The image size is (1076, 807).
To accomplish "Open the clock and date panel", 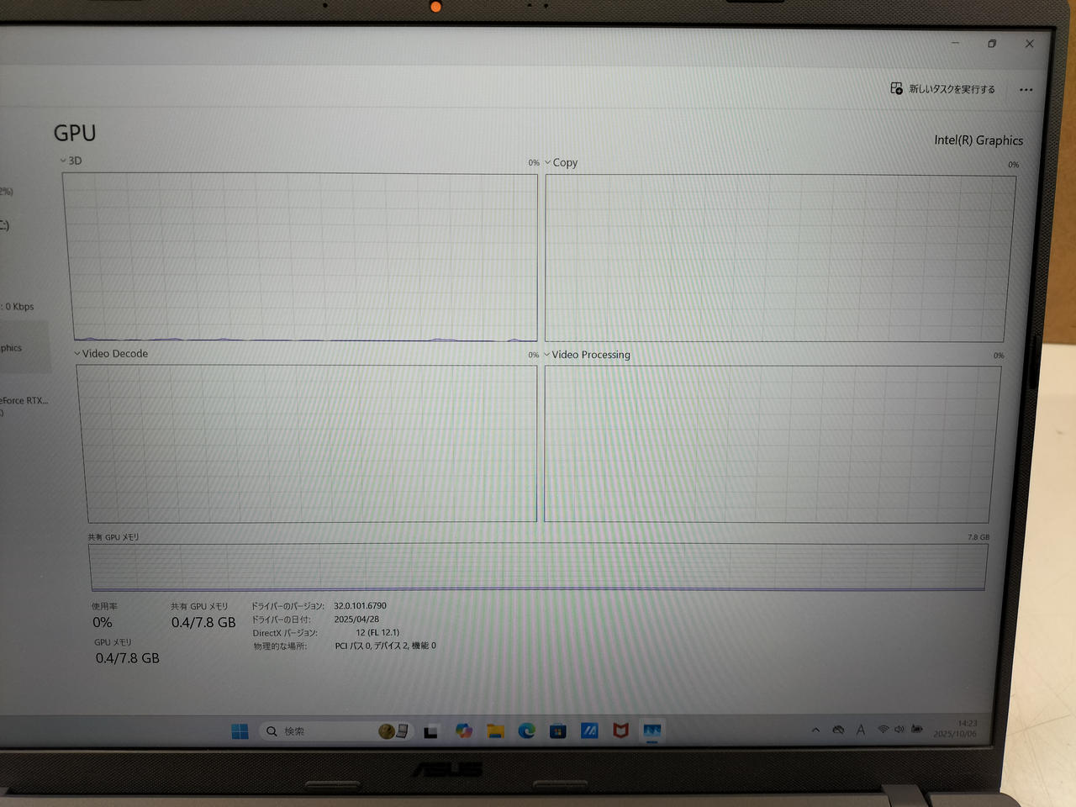I will (956, 728).
